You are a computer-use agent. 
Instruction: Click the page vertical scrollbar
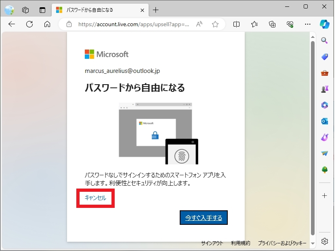tap(313, 137)
